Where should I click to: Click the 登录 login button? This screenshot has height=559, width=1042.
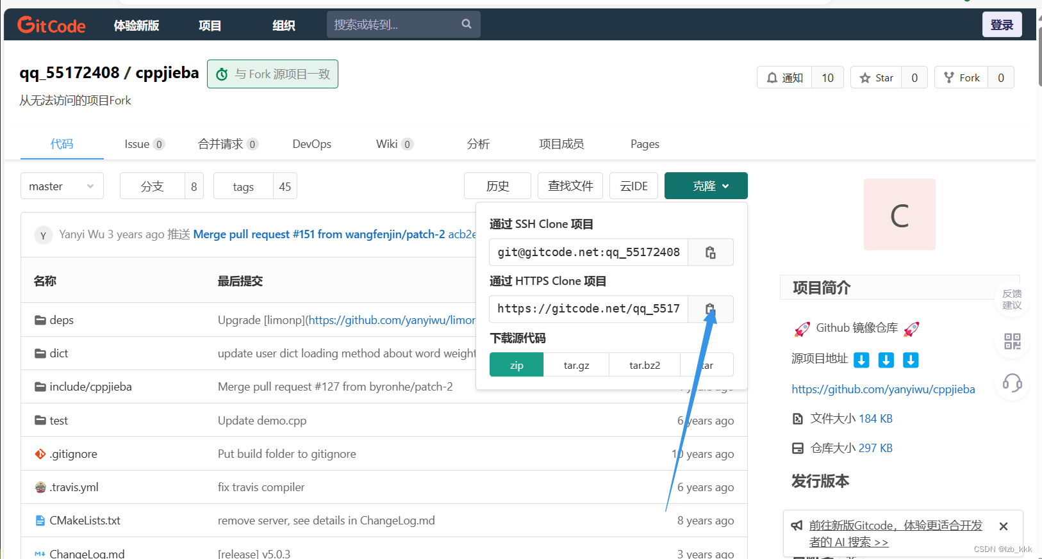coord(1002,25)
